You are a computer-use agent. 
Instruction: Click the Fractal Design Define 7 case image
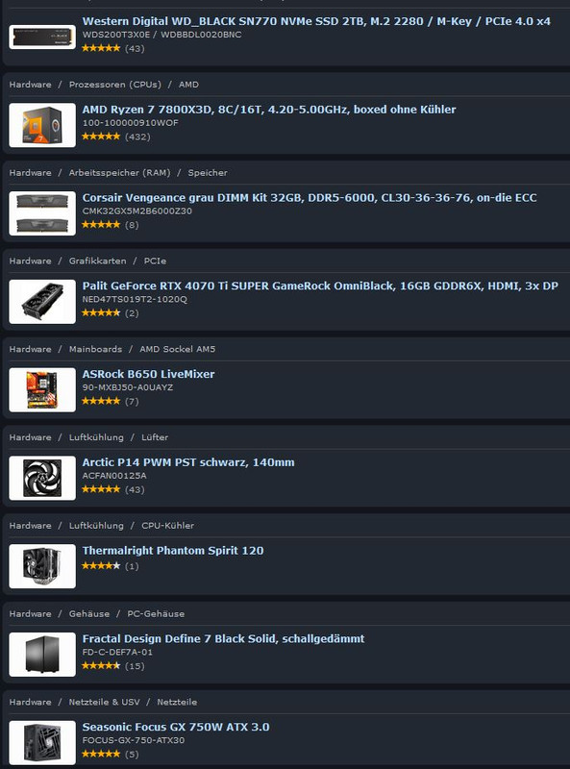[x=42, y=655]
